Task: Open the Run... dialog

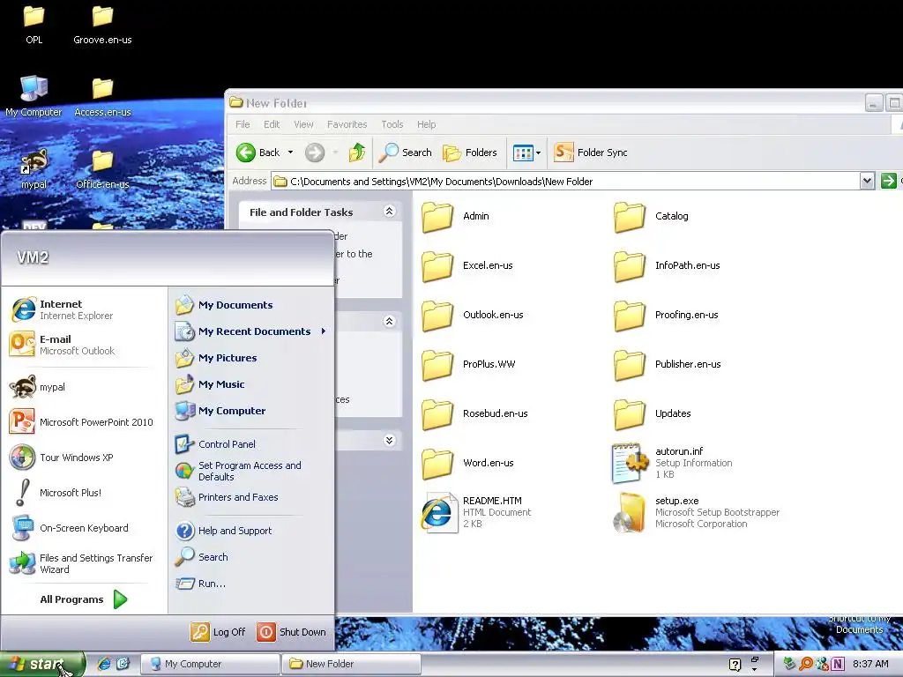Action: [x=200, y=584]
